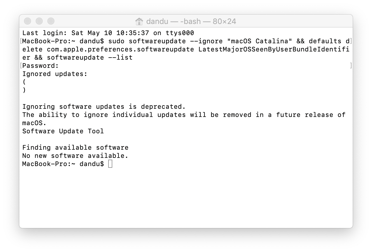Click the last MacBook-Pro:~ dandu$ prompt text

point(63,164)
